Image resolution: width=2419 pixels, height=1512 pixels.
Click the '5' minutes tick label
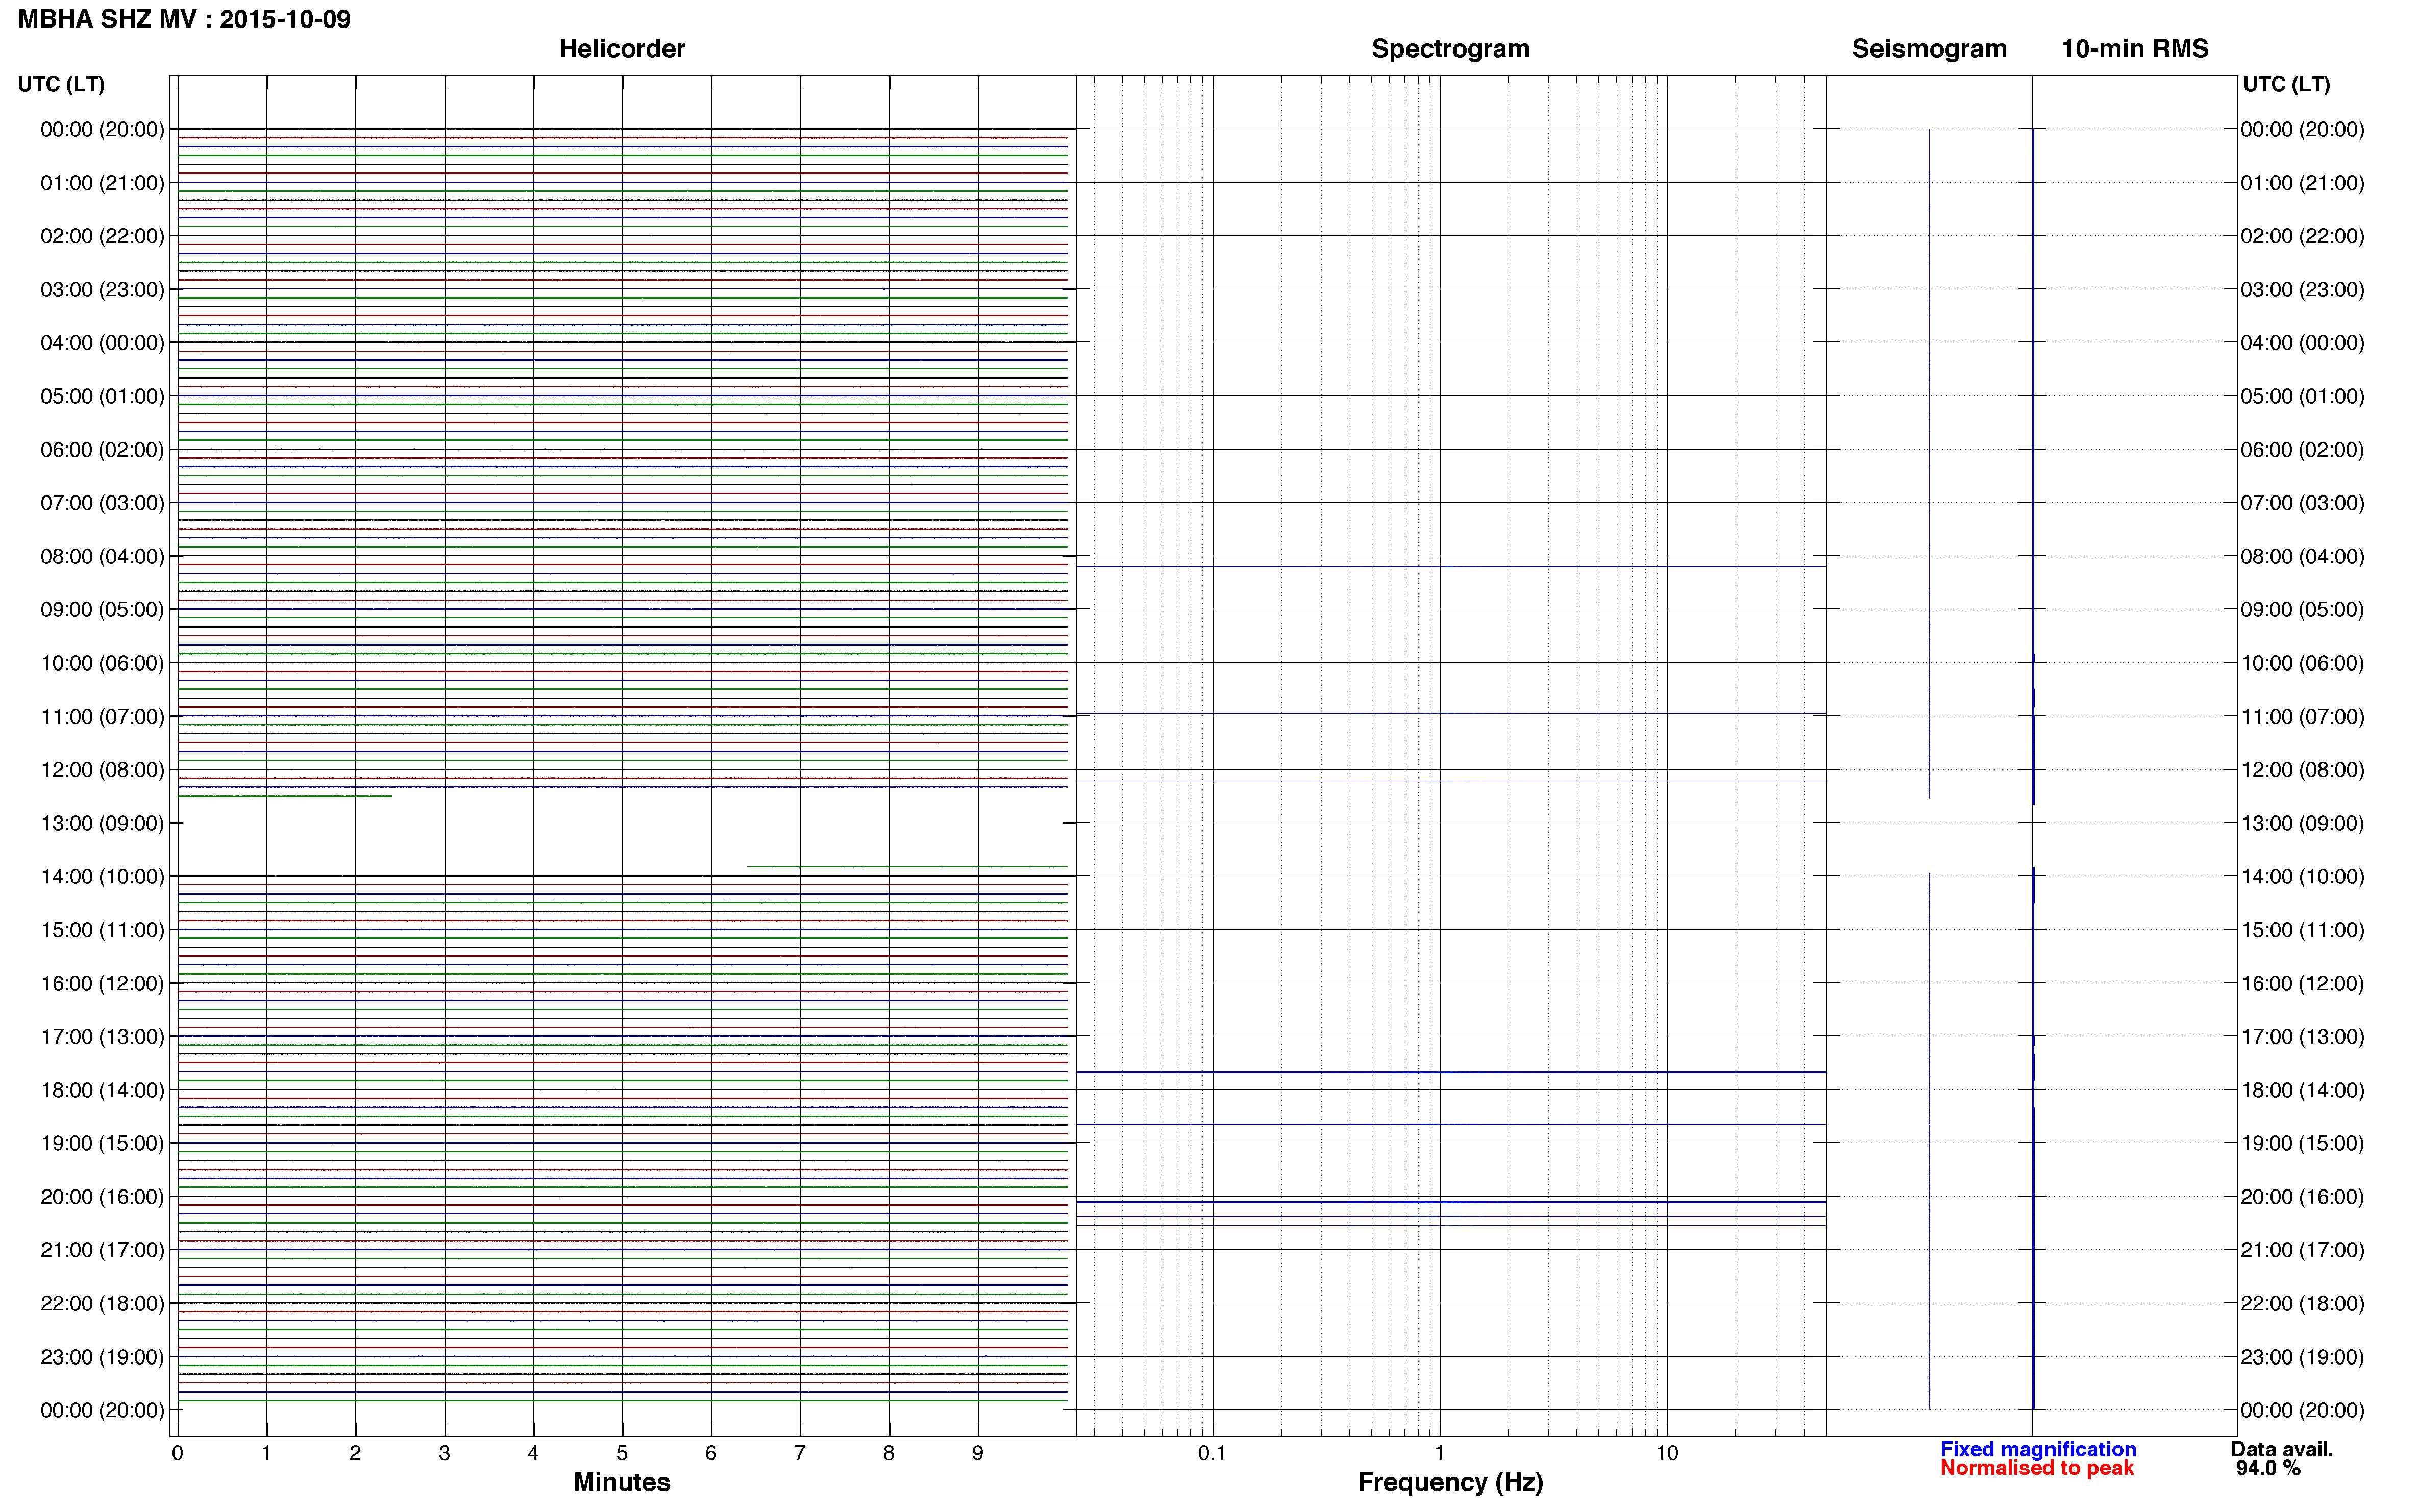[622, 1453]
